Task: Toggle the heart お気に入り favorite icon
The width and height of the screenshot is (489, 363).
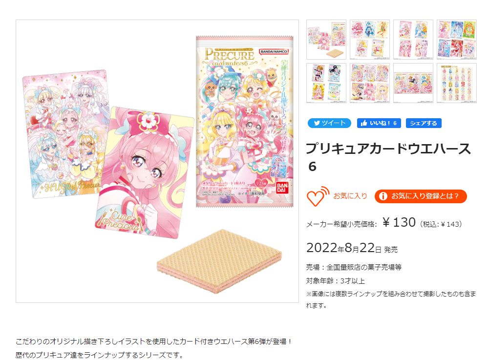Action: [318, 196]
